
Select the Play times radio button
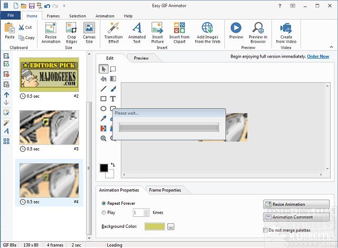pyautogui.click(x=104, y=213)
